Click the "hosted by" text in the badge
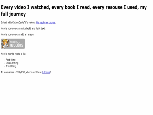This screenshot has height=115, width=153. 14,42
